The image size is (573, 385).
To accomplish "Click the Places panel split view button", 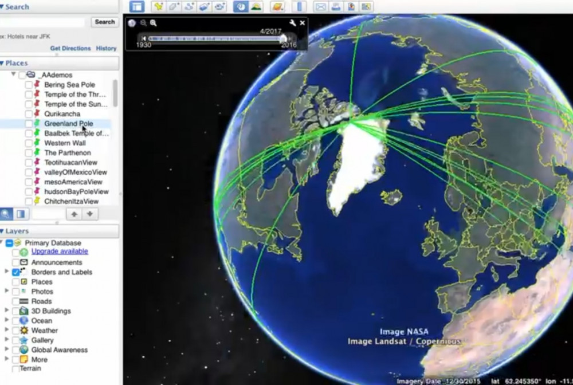I will pyautogui.click(x=21, y=214).
